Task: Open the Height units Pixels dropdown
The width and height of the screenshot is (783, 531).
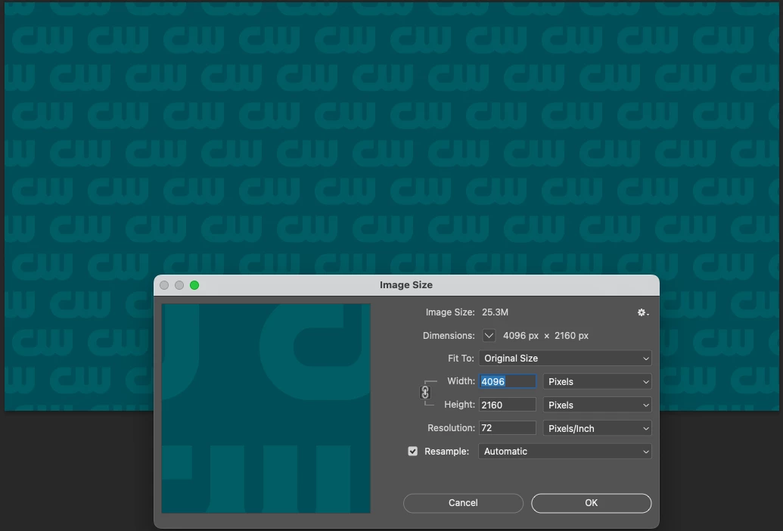Action: coord(597,405)
